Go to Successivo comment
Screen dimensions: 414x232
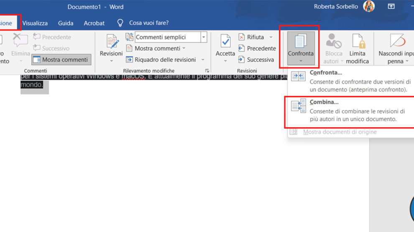pos(51,48)
